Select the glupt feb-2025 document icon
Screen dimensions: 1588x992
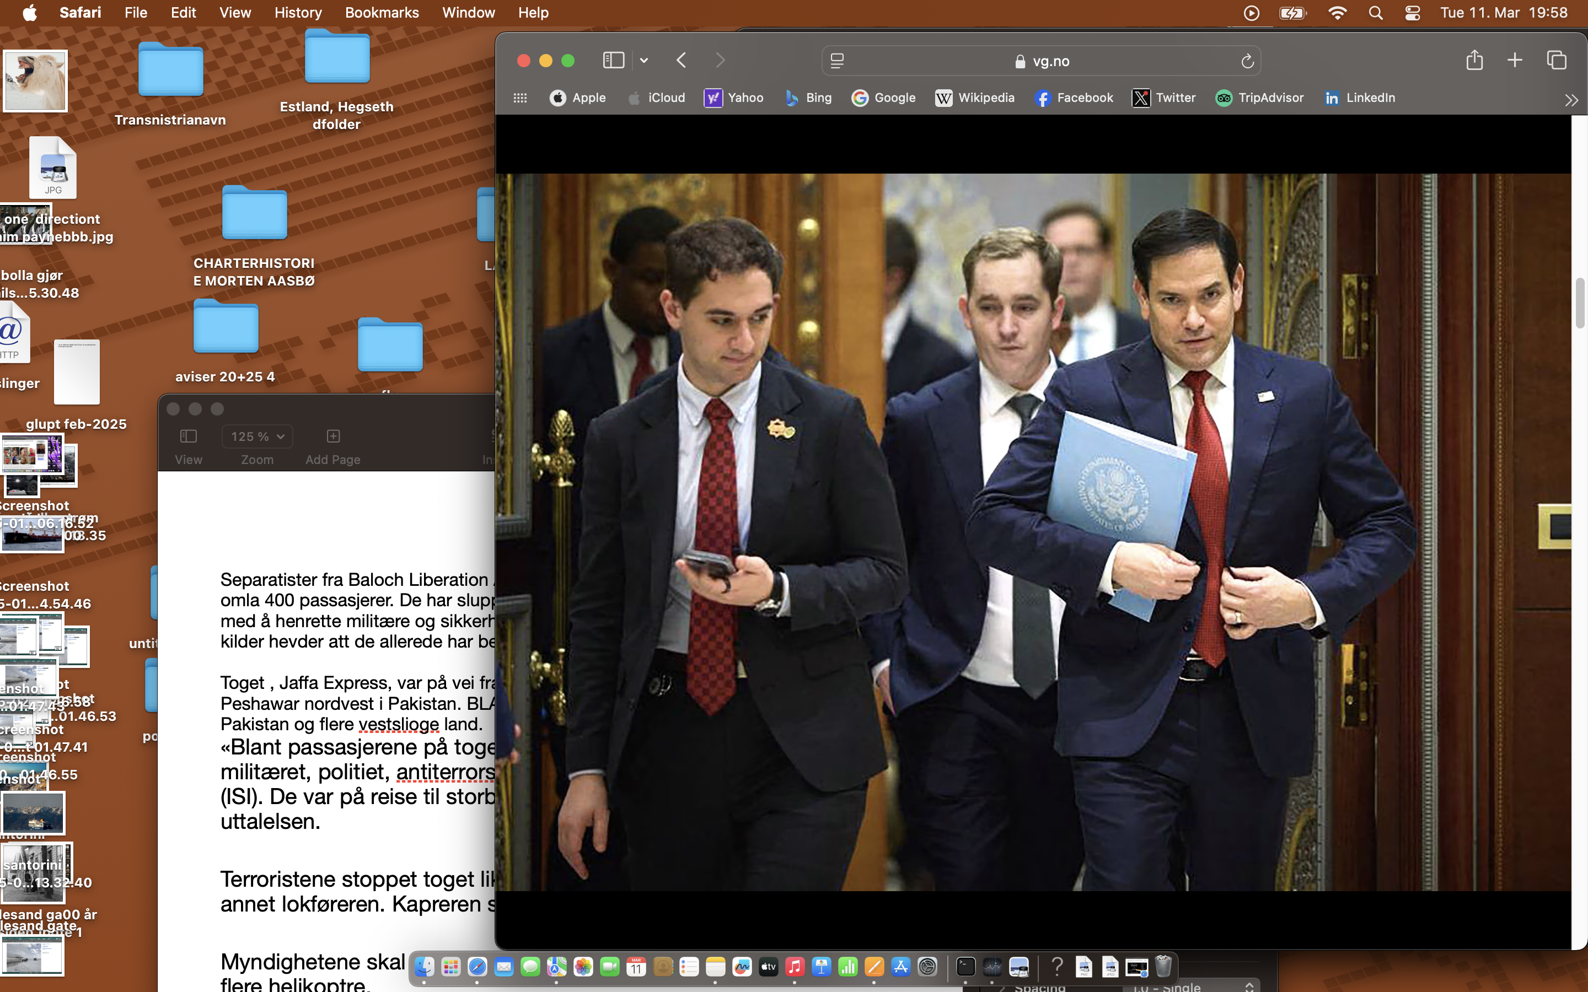[x=77, y=371]
